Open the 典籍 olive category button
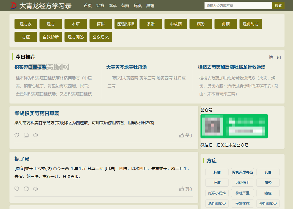 [x=226, y=24]
